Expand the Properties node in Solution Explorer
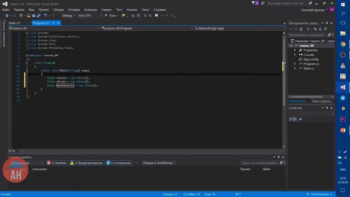Viewport: 350px width, 197px height. (x=295, y=50)
